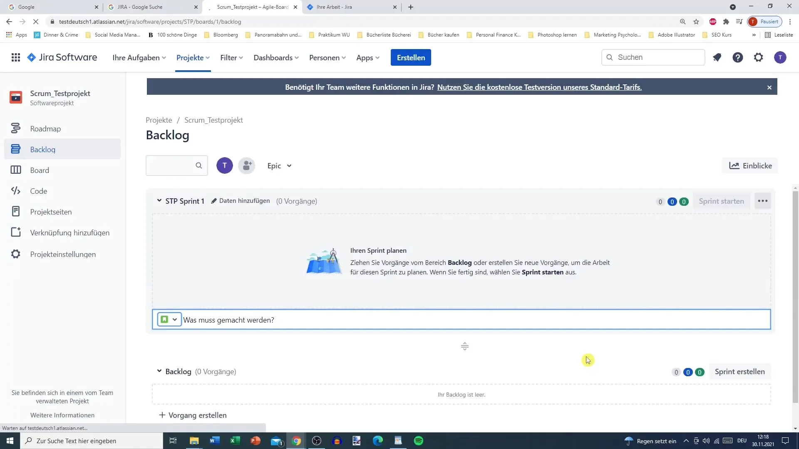799x449 pixels.
Task: Open the Epic filter dropdown
Action: [279, 165]
